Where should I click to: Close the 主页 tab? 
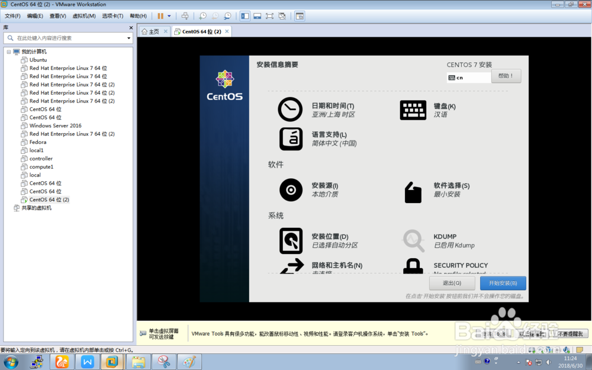click(x=165, y=31)
